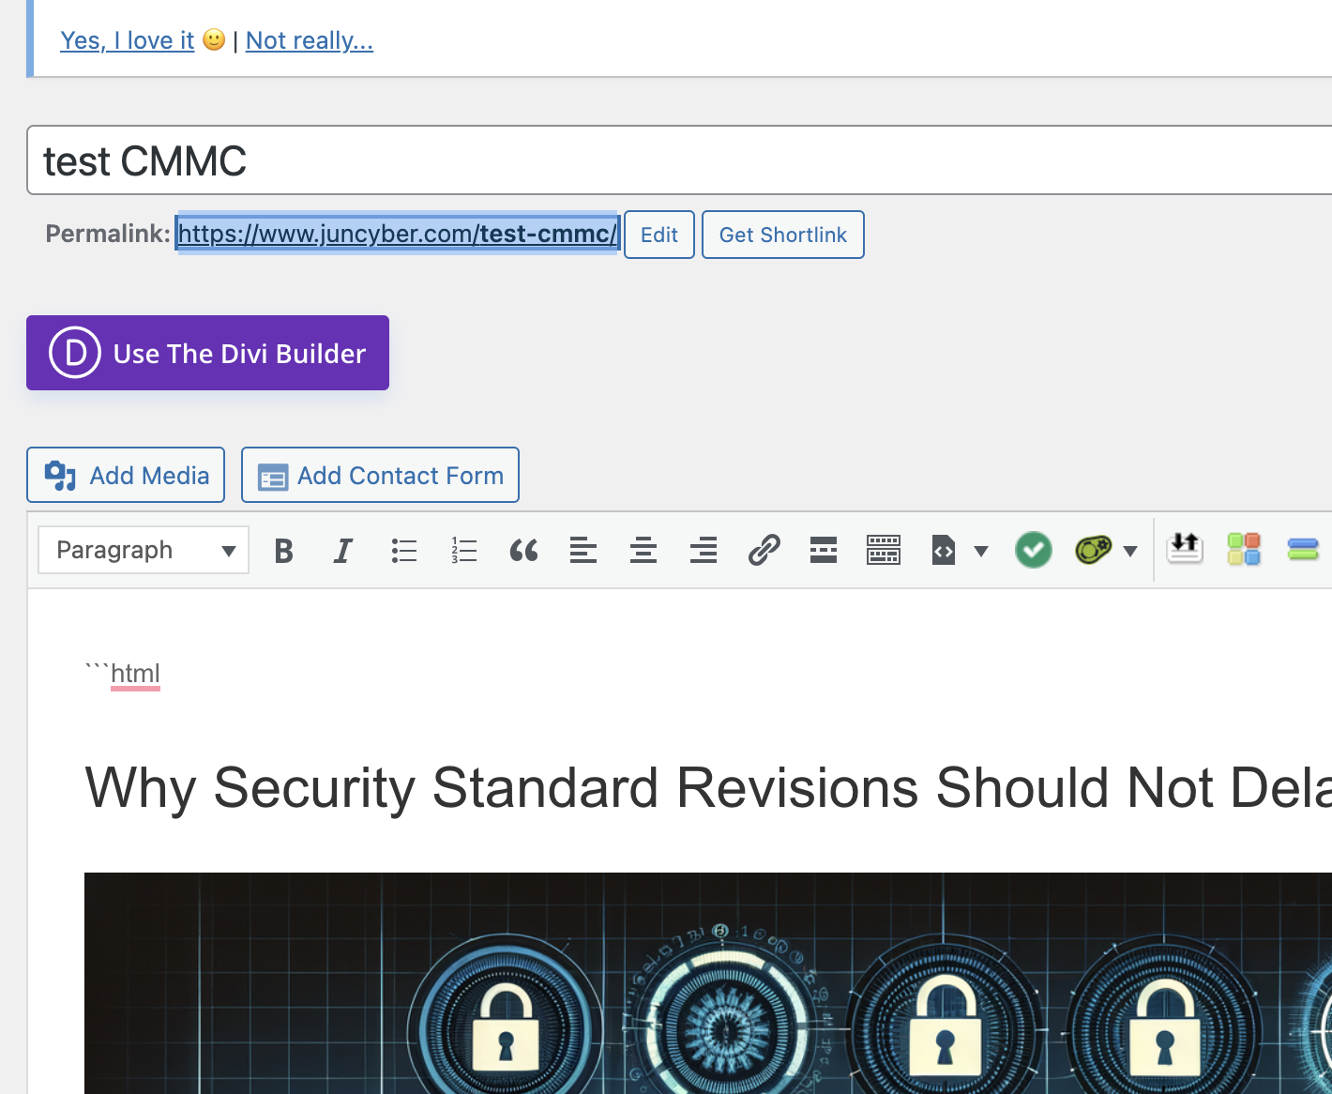Click the heading 'Why Security Standard Revisions'
The width and height of the screenshot is (1332, 1094).
[x=708, y=786]
